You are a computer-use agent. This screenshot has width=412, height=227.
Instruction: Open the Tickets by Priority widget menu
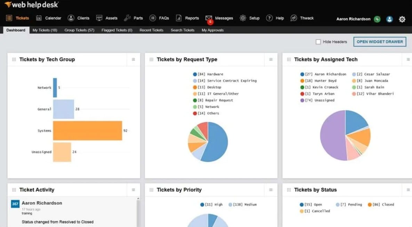(271, 190)
